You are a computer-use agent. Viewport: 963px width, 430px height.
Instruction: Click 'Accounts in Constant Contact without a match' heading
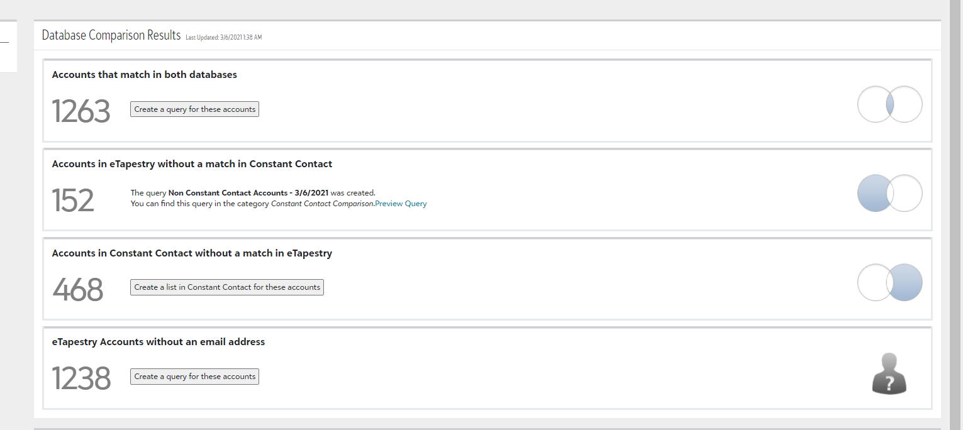pos(192,253)
